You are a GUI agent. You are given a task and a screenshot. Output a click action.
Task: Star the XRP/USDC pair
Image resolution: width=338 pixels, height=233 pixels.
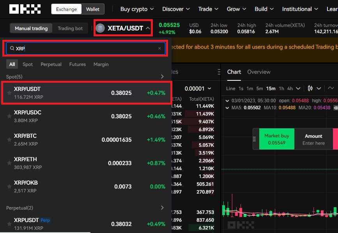9,116
